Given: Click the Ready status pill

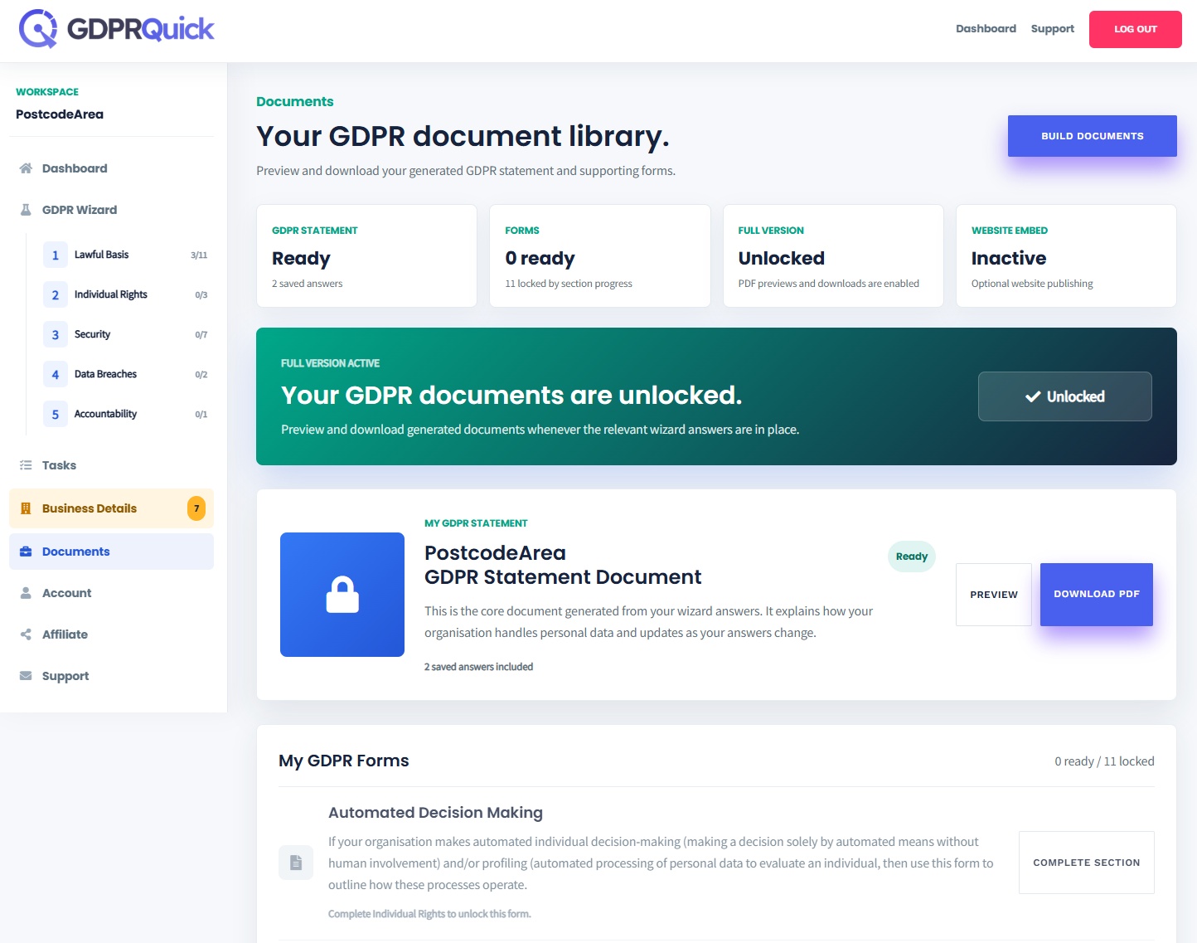Looking at the screenshot, I should click(911, 557).
